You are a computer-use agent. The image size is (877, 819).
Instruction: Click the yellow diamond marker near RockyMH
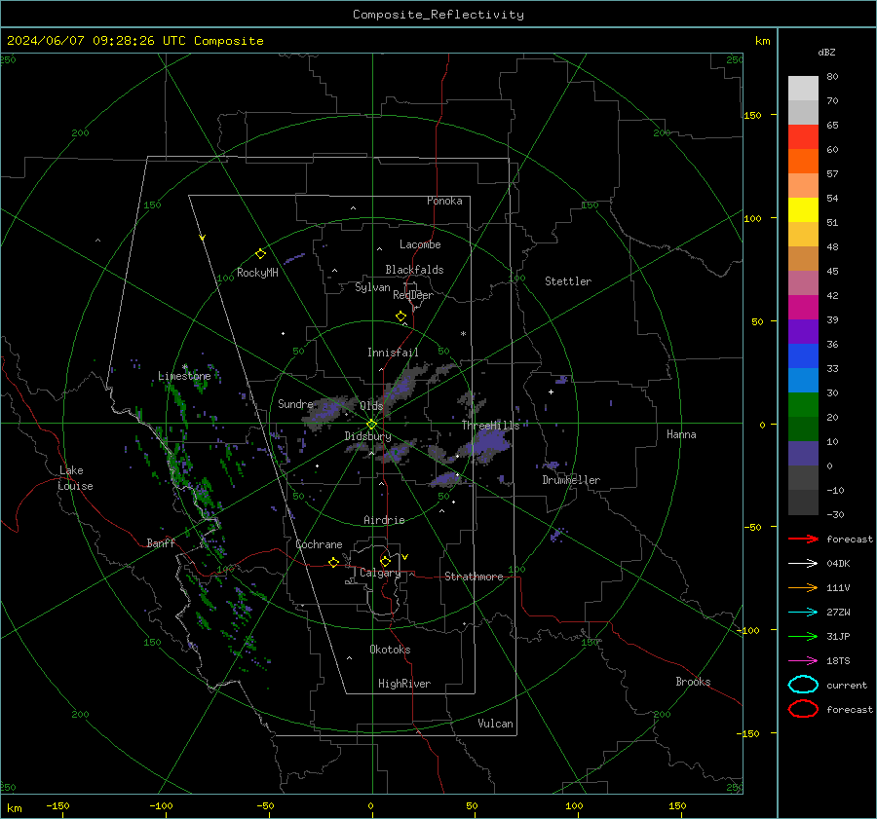tap(260, 254)
